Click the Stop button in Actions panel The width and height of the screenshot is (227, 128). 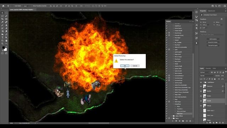[173, 121]
